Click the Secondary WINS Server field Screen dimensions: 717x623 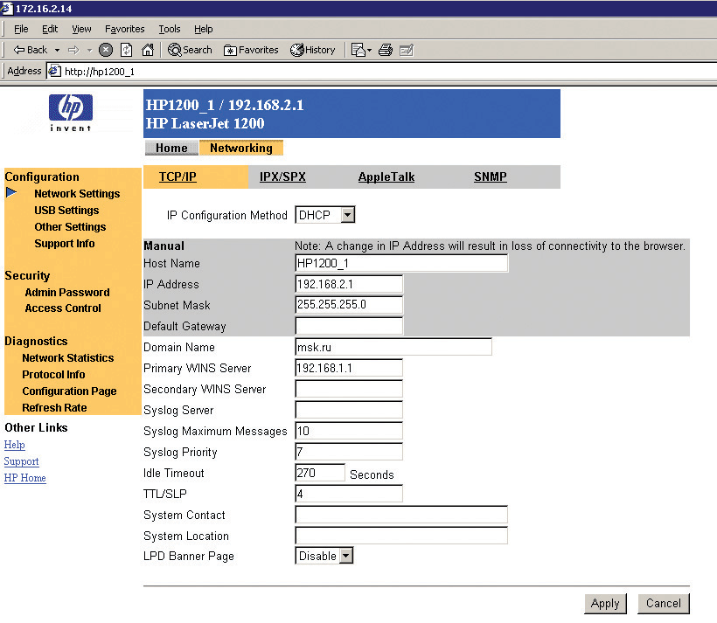(x=349, y=389)
